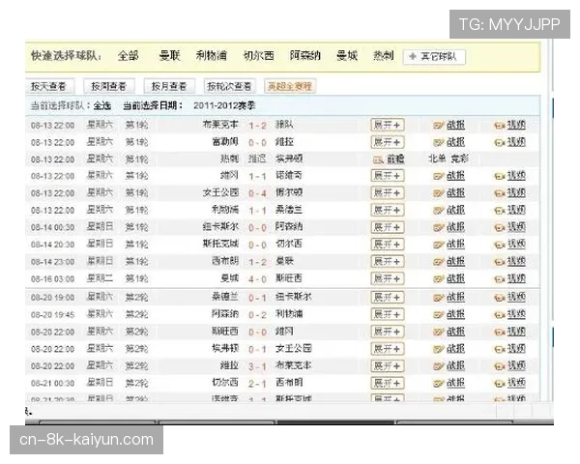Switch to 按轮次查看 view tab
Screen dimensions: 580x464
click(229, 87)
